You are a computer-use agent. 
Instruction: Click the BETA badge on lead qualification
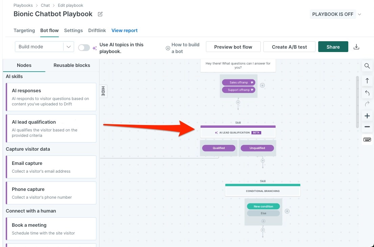pos(256,132)
